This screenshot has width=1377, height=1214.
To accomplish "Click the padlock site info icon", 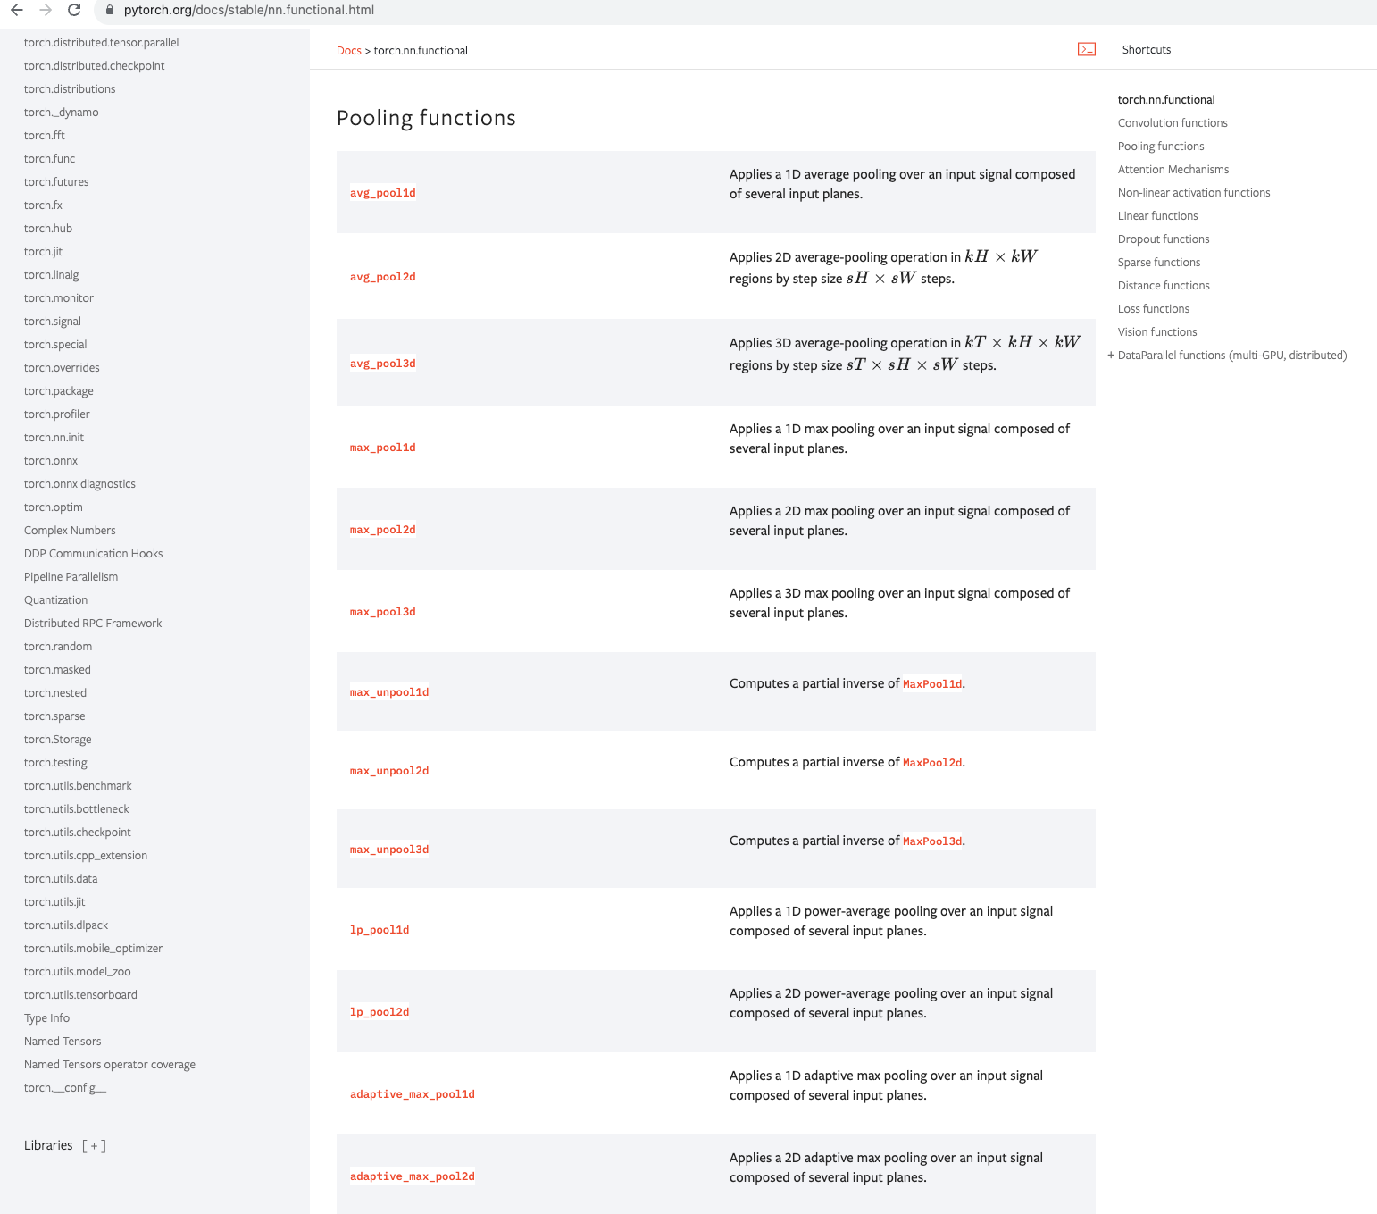I will pos(110,10).
